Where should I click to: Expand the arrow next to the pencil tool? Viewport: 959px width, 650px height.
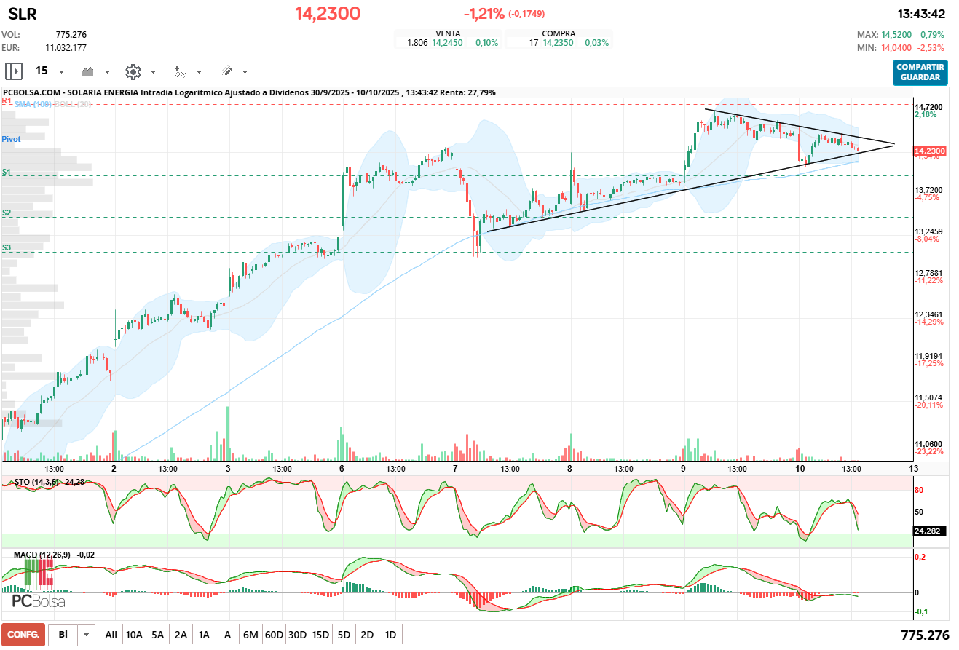[245, 72]
